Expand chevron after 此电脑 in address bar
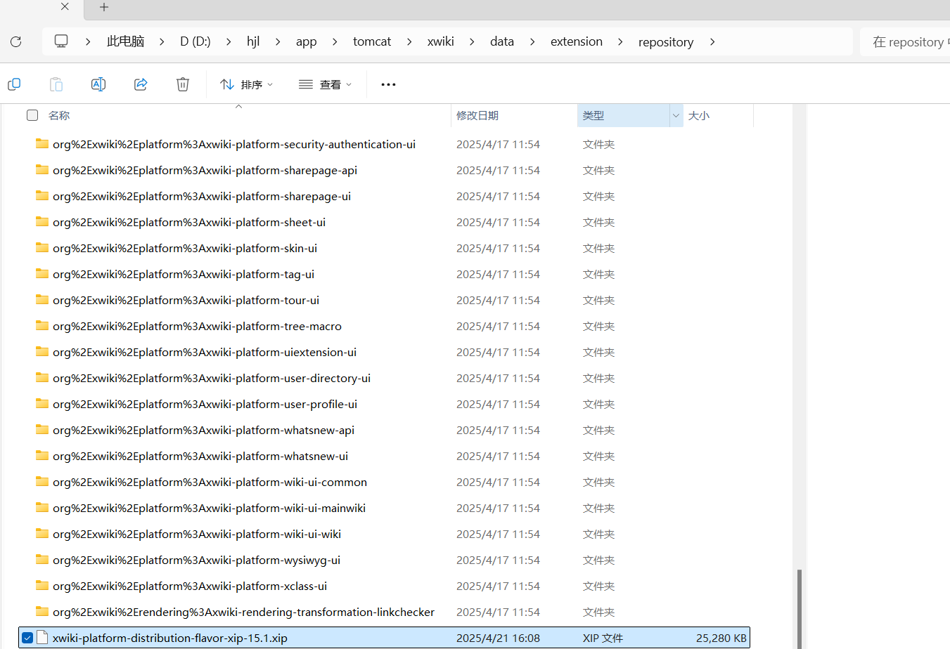Screen dimensions: 950x649 162,41
